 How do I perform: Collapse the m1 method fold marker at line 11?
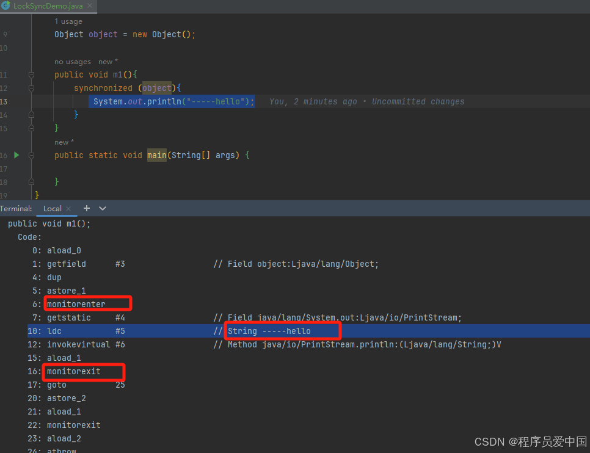pos(32,75)
